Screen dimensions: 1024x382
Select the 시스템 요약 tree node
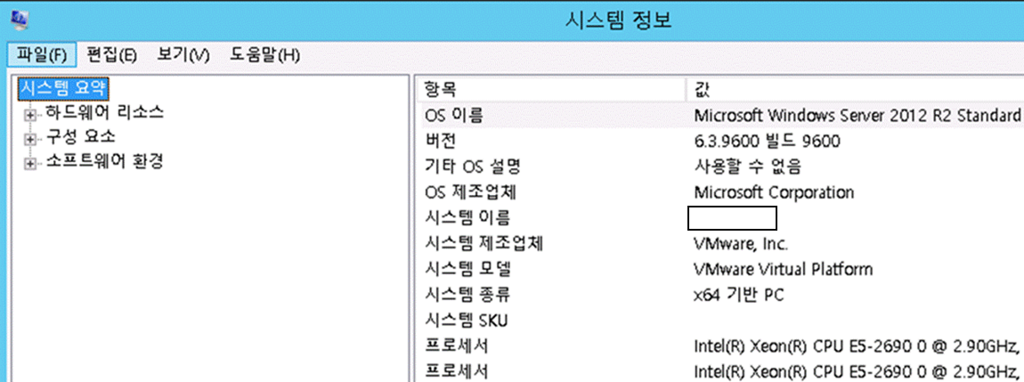[63, 87]
